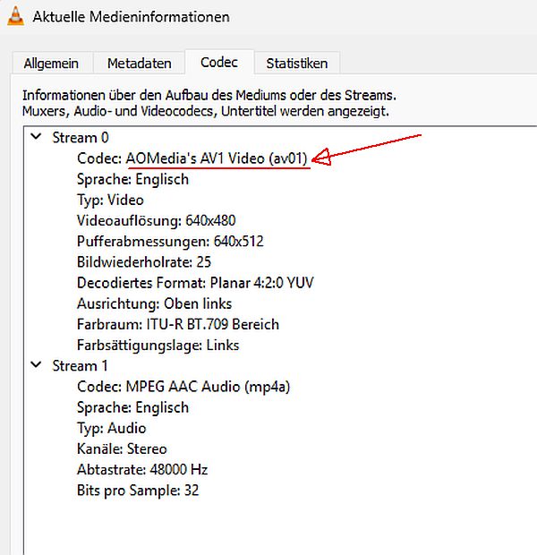Click the VLC cone icon in title bar
This screenshot has width=537, height=555.
point(16,16)
